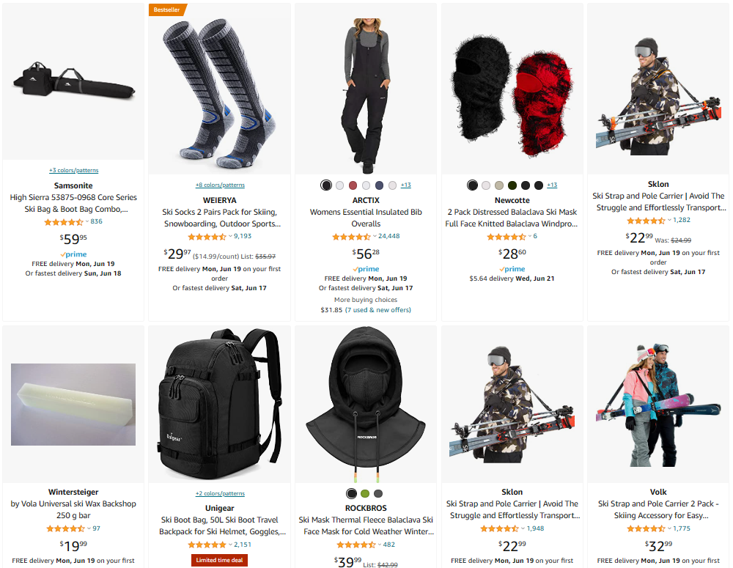Select the dark green Newcotte balaclava swatch
Screen dimensions: 733x568
[512, 185]
